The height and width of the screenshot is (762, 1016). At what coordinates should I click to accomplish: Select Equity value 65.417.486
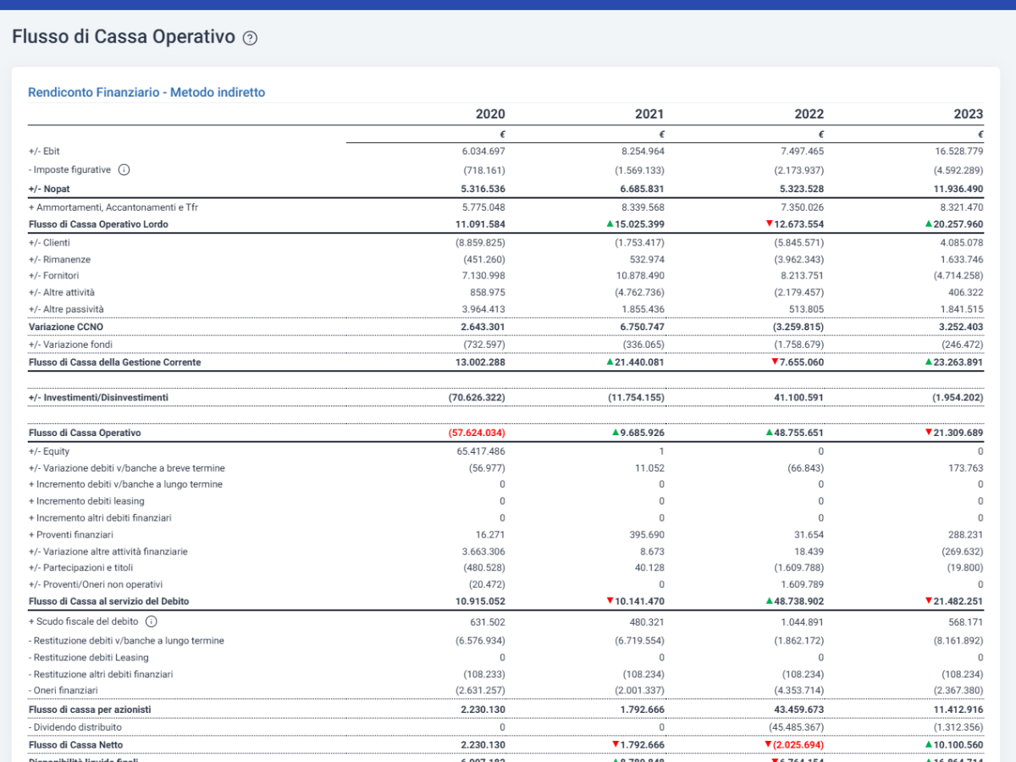pyautogui.click(x=481, y=451)
